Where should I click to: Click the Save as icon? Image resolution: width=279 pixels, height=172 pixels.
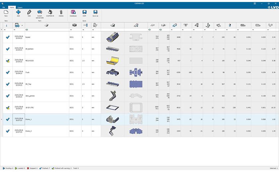coord(95,12)
